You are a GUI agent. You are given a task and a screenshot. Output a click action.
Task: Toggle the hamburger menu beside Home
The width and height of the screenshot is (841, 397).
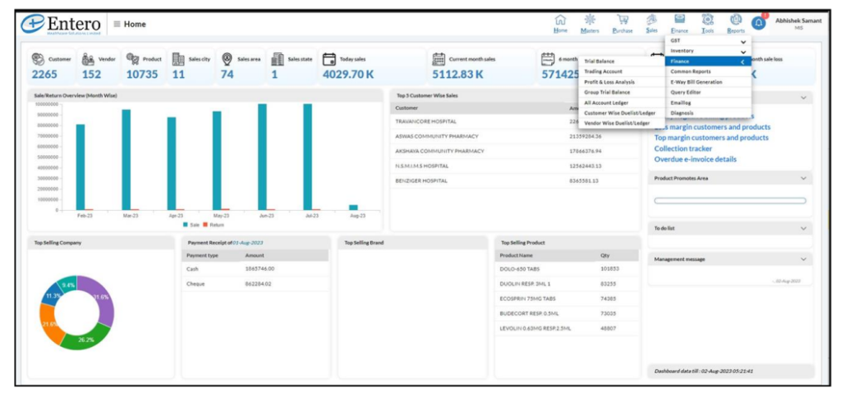coord(117,25)
